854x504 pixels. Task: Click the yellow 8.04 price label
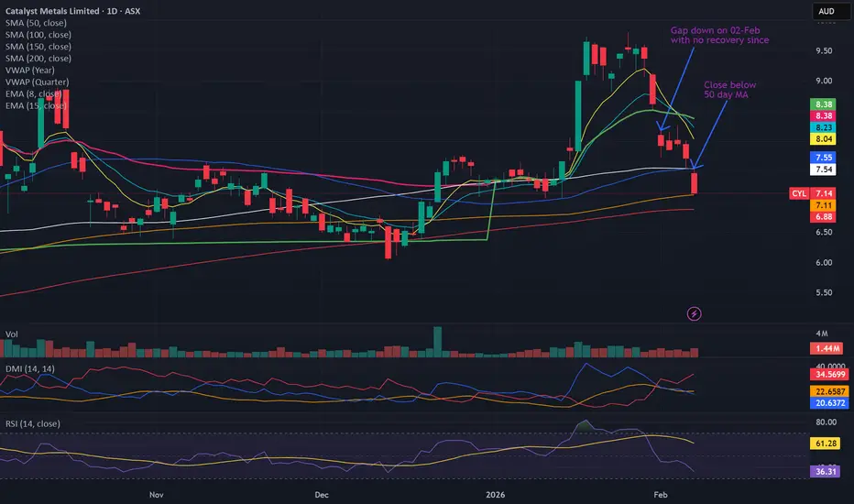coord(824,139)
